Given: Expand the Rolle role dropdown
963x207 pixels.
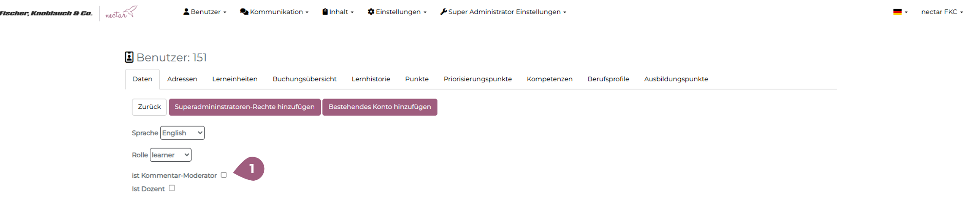Looking at the screenshot, I should tap(170, 155).
